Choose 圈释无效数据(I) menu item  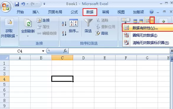point(148,35)
